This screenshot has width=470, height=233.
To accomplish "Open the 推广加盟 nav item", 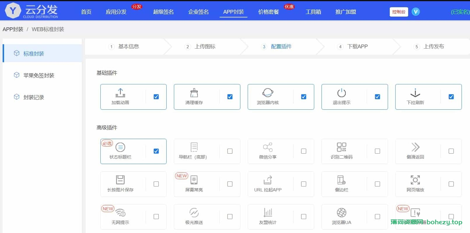I will [346, 12].
